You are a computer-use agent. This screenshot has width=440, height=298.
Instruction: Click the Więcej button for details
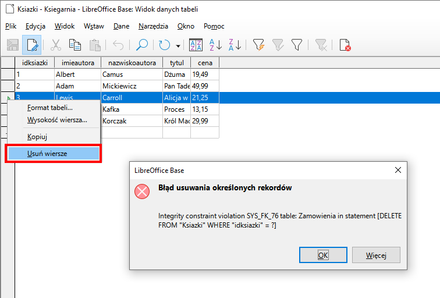[x=376, y=255]
